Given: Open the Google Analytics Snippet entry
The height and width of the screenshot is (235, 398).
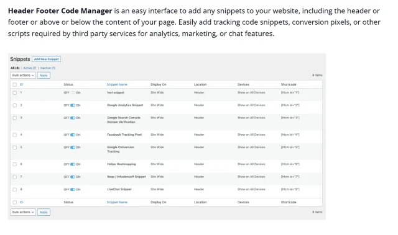Looking at the screenshot, I should (x=125, y=105).
